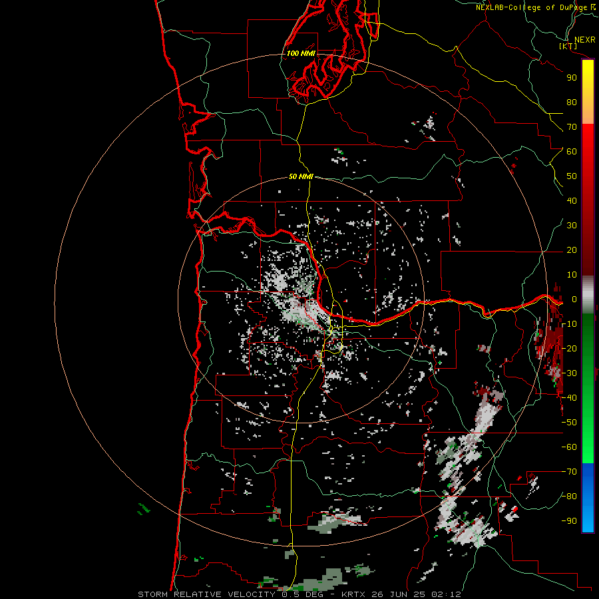
Task: Click the 20 value on the velocity scale
Action: 572,250
